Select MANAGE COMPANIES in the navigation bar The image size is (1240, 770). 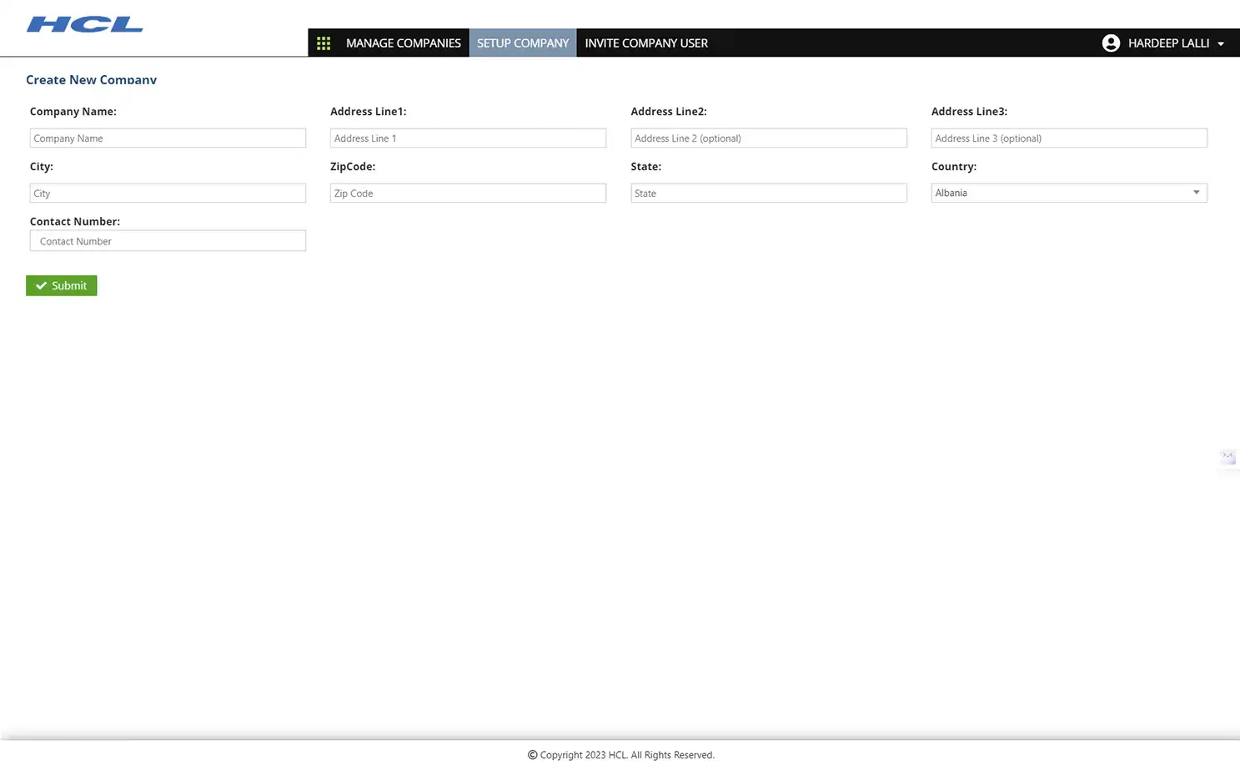[x=404, y=43]
